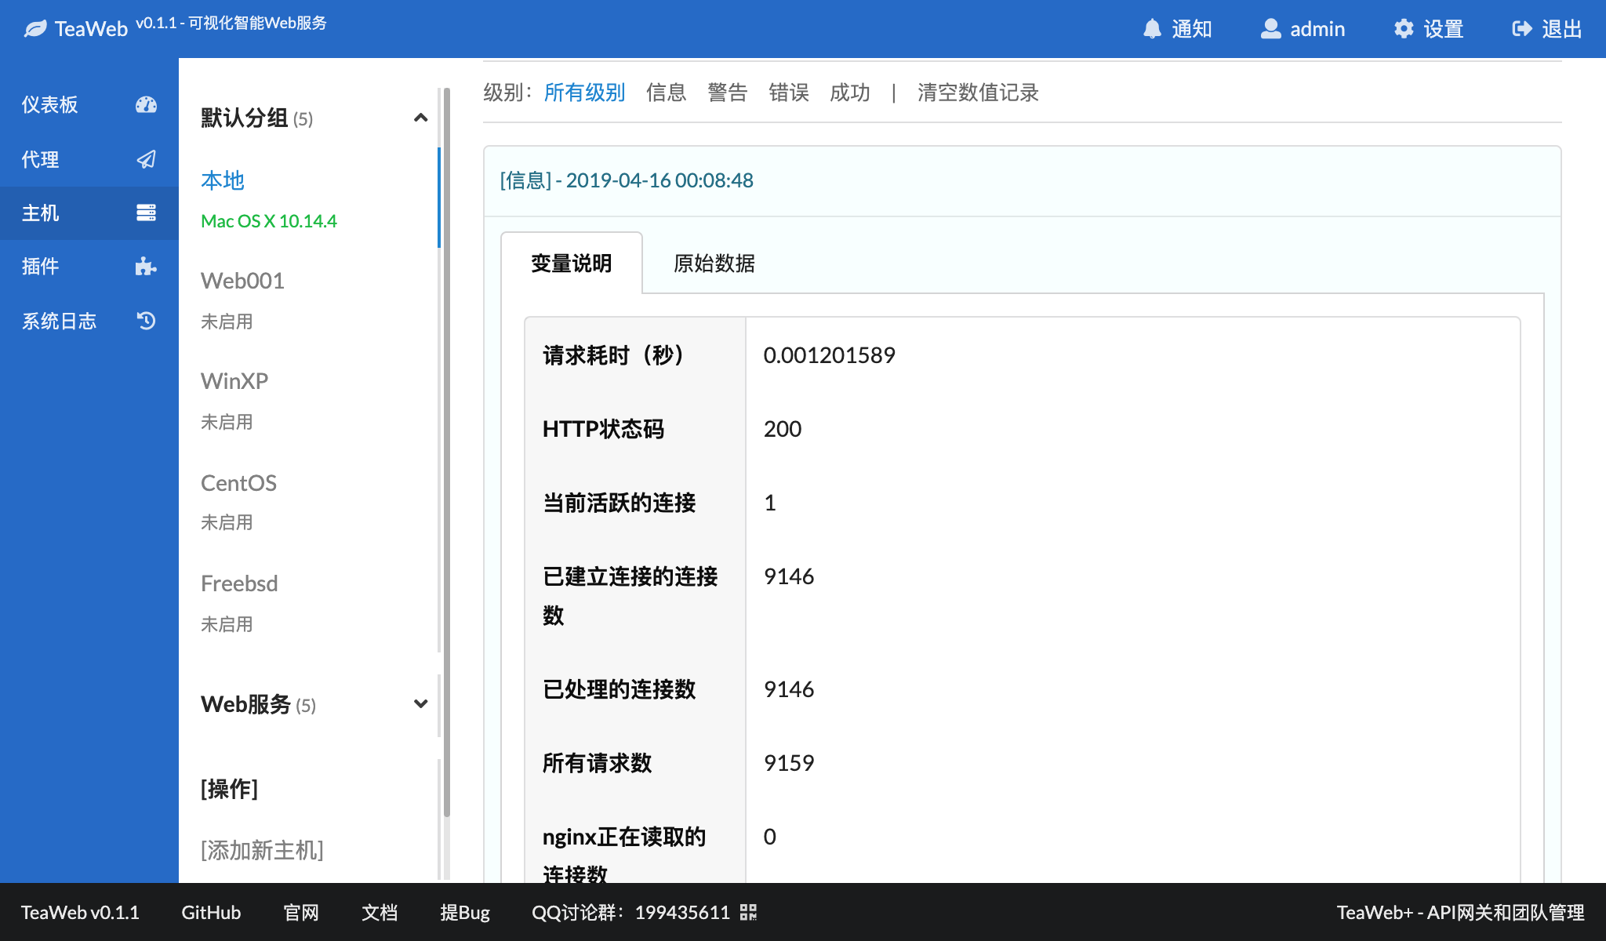Click the logout arrow icon
The image size is (1606, 941).
1522,29
